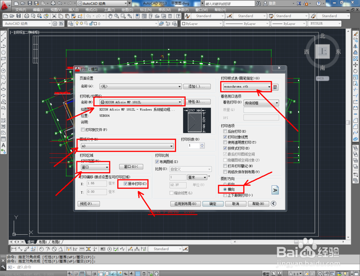The width and height of the screenshot is (360, 276).
Task: Open the monochrome.ctb plot style dropdown
Action: 247,86
